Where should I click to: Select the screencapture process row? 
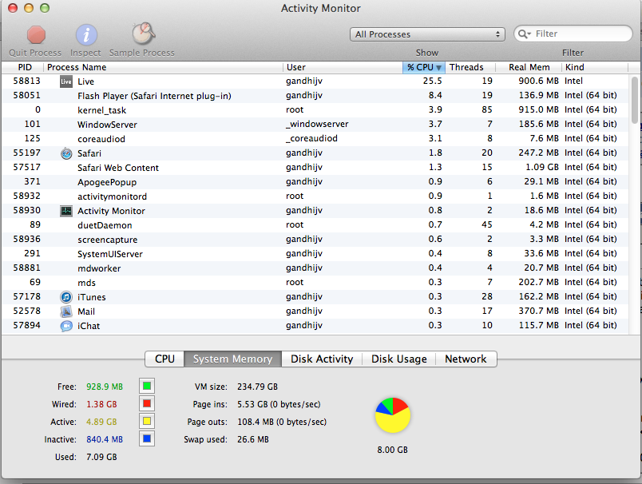[315, 240]
